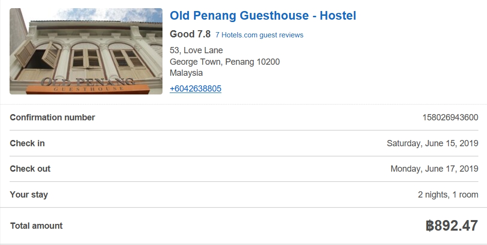Click the ฿892.47 total price

coord(452,226)
